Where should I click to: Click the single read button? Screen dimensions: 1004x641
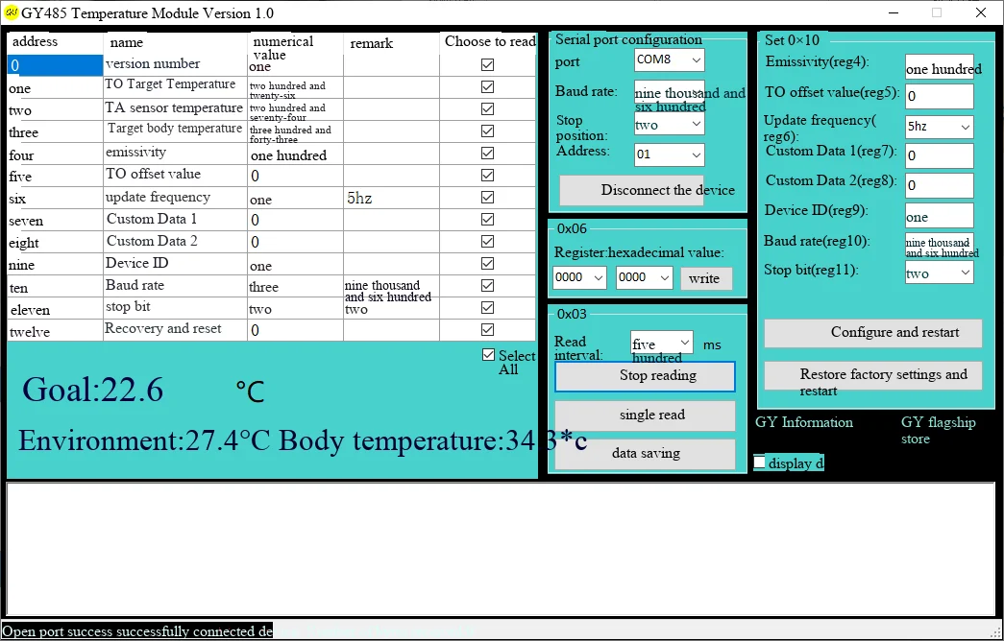pos(645,415)
